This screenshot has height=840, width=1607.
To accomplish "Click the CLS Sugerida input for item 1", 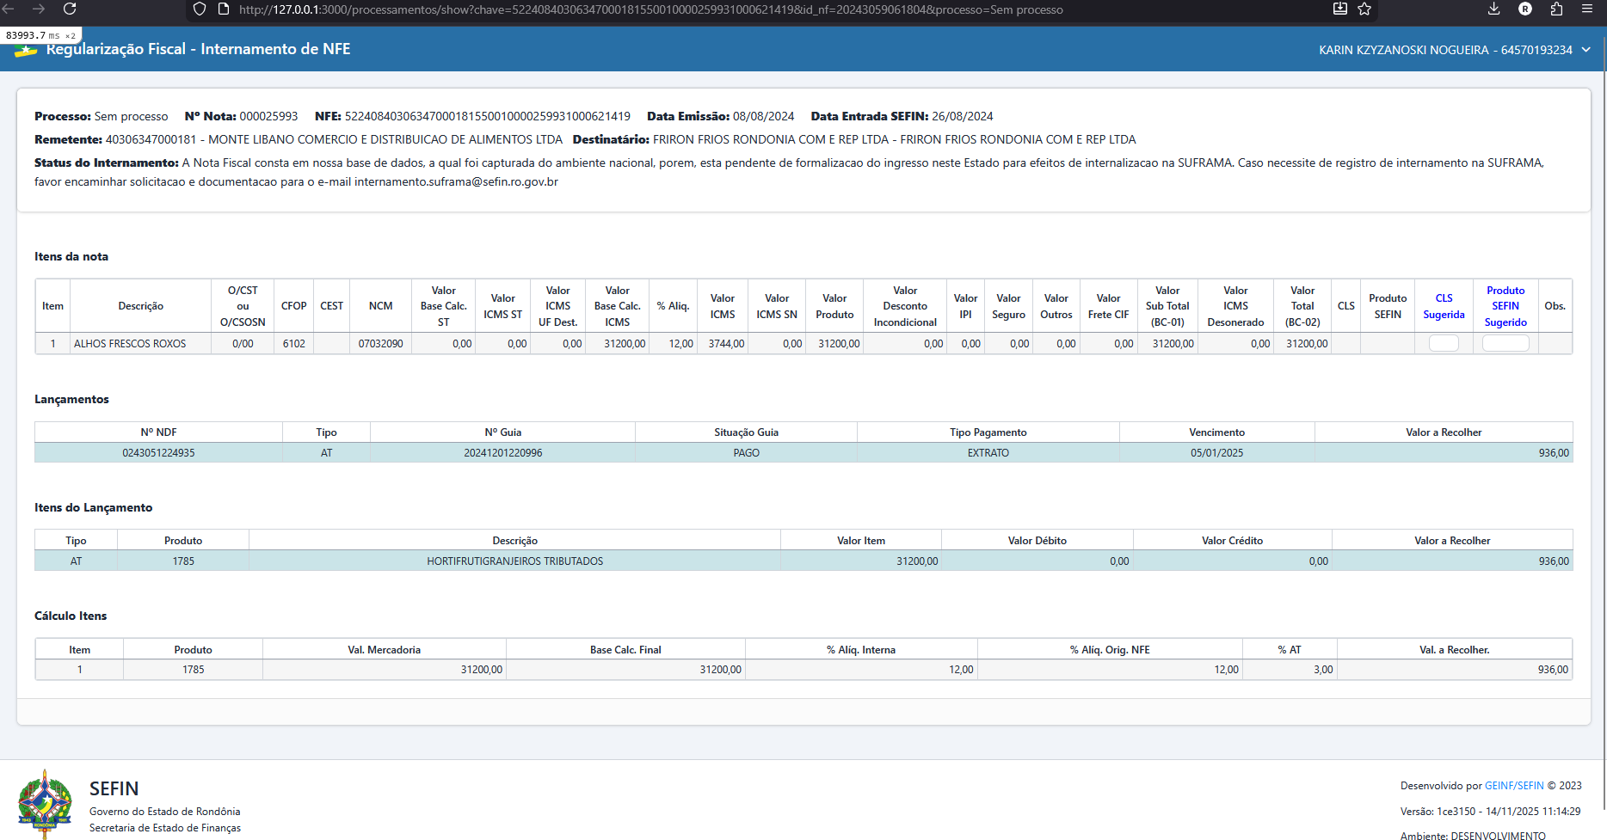I will tap(1444, 344).
